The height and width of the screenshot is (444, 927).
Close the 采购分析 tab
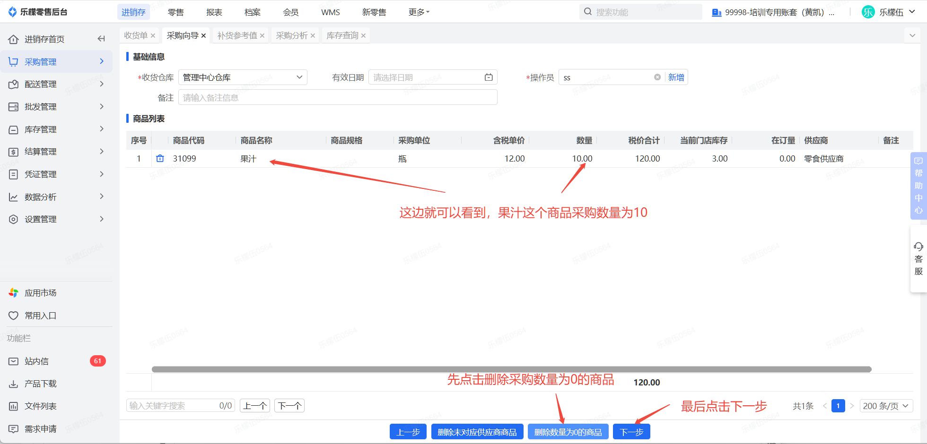coord(313,36)
